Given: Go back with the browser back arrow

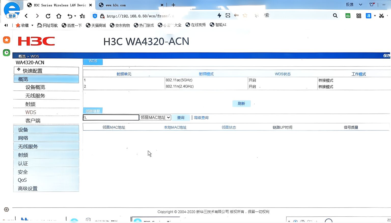Looking at the screenshot, I should [26, 16].
